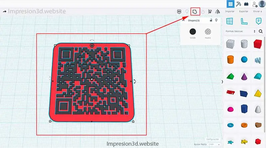The width and height of the screenshot is (266, 148).
Task: Pick the orange cylinder shape
Action: tap(230, 60)
